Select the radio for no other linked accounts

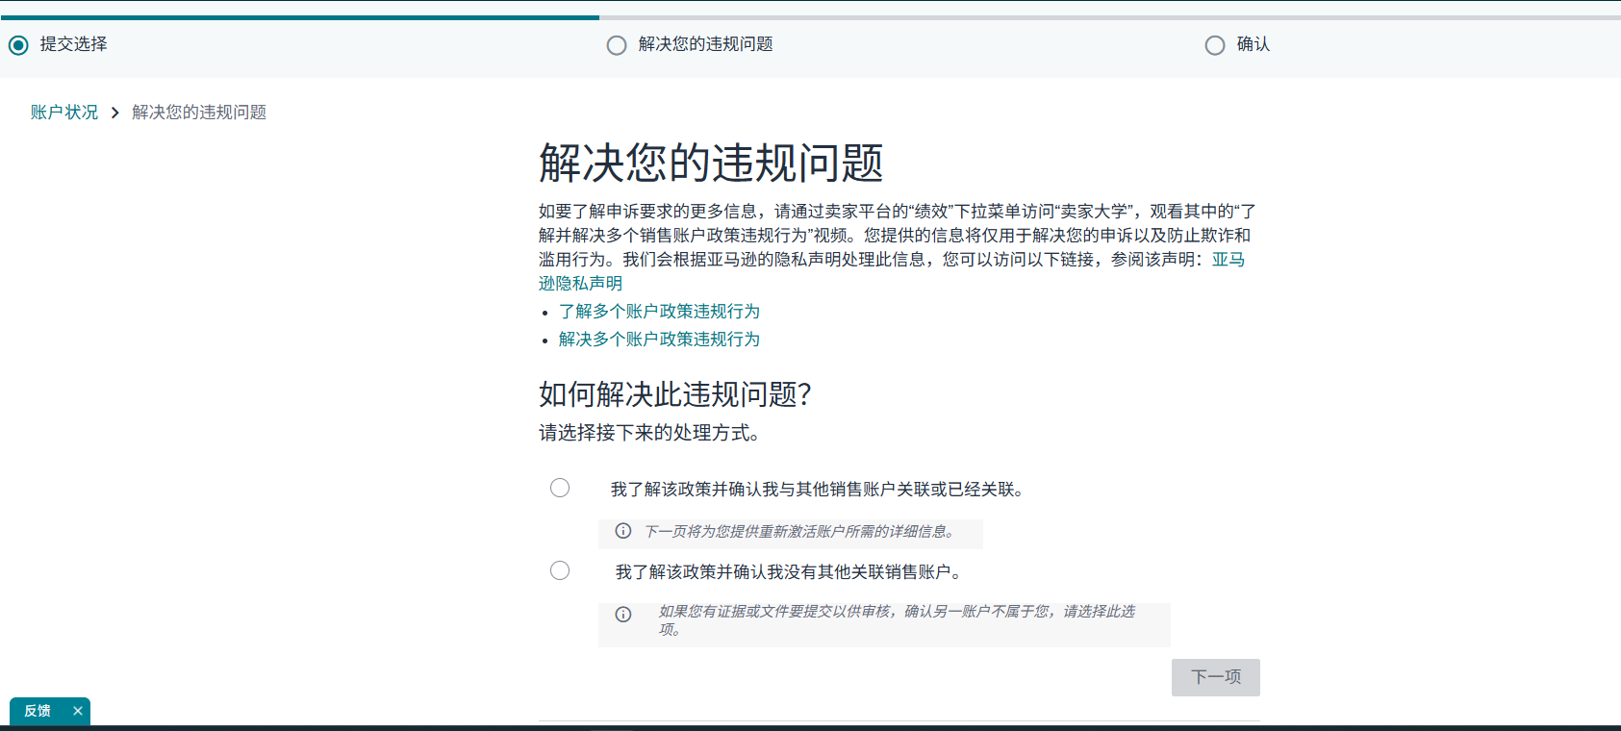click(x=560, y=570)
